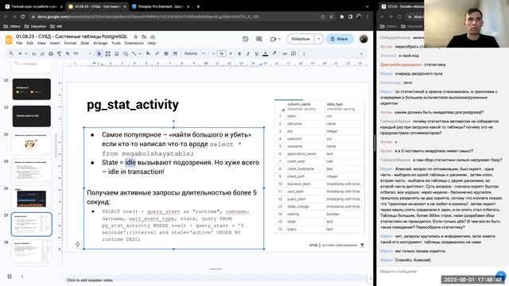
Task: Click the insert image icon
Action: coord(117,53)
